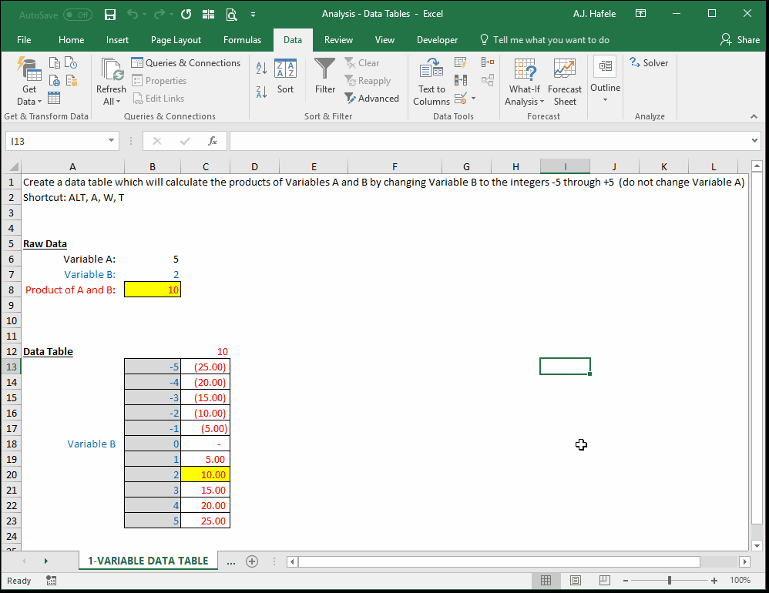
Task: Click the 100% zoom level
Action: (740, 581)
